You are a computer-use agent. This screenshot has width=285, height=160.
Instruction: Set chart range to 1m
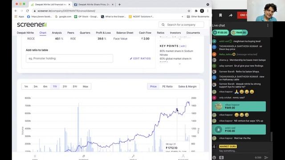26,87
